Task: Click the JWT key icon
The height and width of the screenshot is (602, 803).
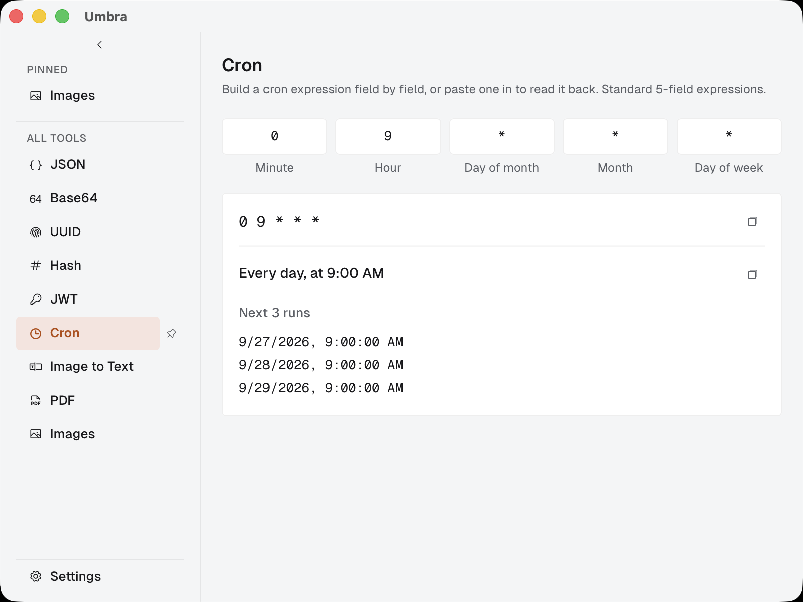Action: (36, 299)
